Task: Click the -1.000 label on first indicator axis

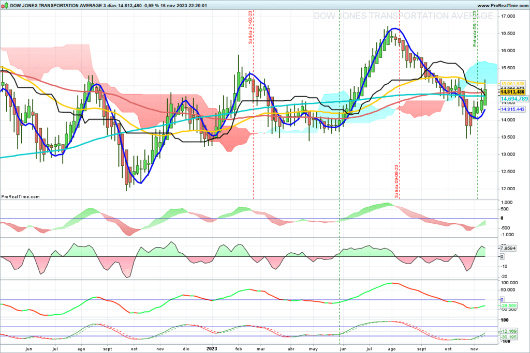Action: coord(507,235)
